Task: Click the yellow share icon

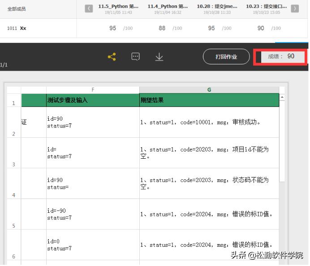Action: [x=112, y=57]
